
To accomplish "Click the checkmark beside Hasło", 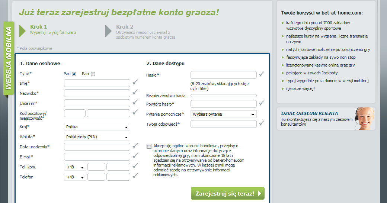I will point(262,74).
